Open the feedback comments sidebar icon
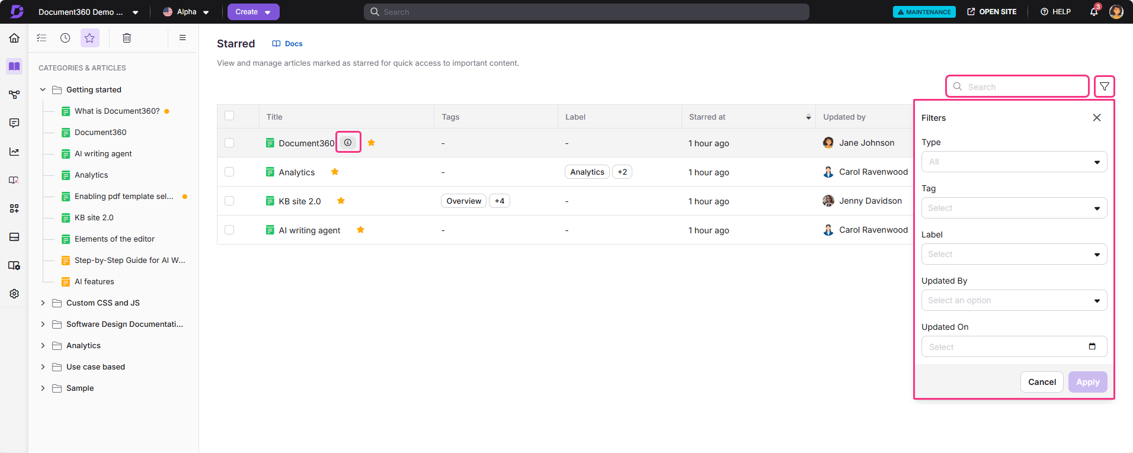Screen dimensions: 1133x453 [14, 123]
